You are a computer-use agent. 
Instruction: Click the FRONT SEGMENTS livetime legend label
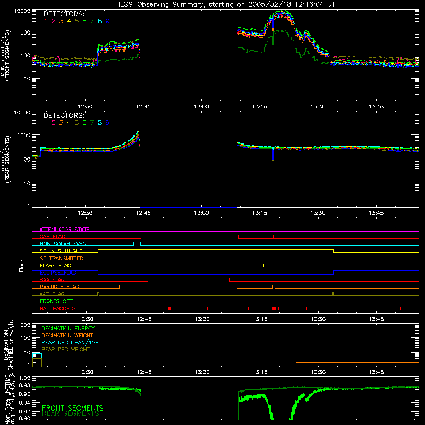point(73,408)
